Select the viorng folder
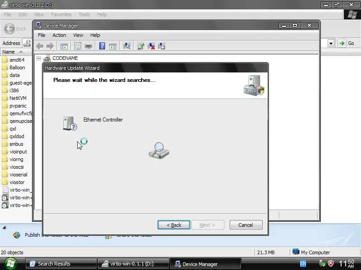The image size is (361, 270). tap(13, 159)
